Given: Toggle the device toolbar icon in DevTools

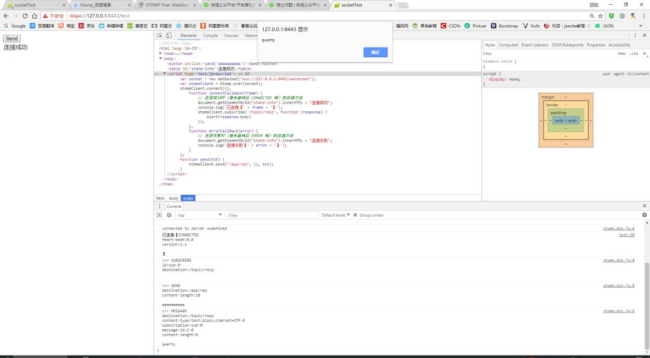Looking at the screenshot, I should click(169, 35).
